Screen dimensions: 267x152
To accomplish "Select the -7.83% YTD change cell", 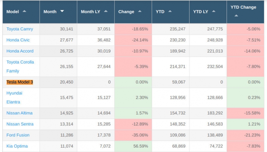I will 245,146.
